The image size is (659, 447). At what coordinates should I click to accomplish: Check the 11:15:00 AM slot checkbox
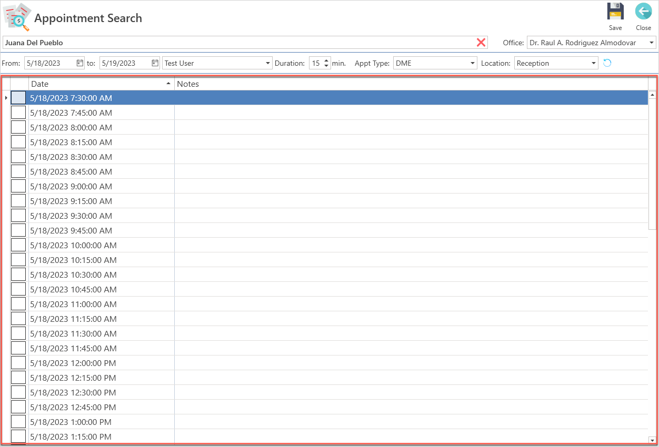tap(18, 319)
